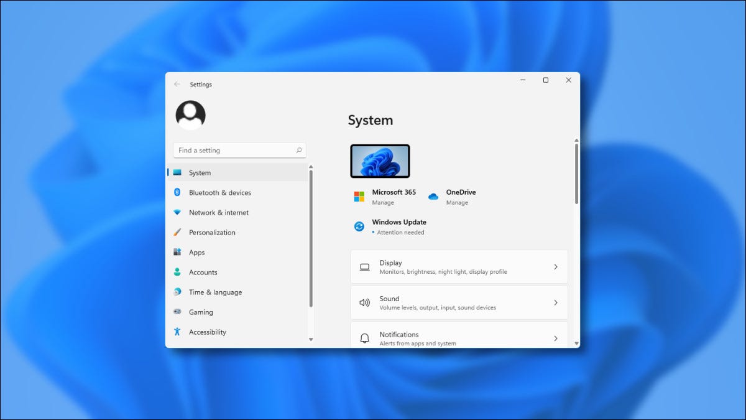Click the Gaming Xbox icon
Viewport: 746px width, 420px height.
[178, 312]
